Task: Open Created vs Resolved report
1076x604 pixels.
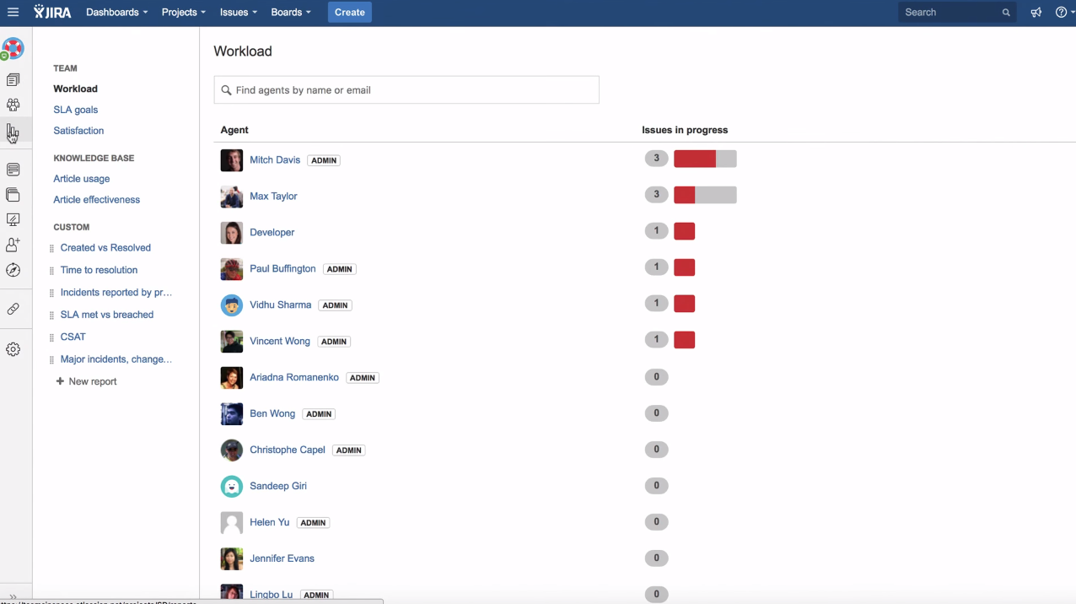Action: (x=105, y=248)
